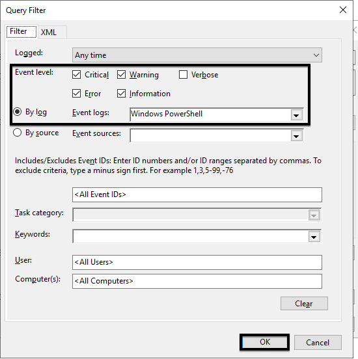
Task: Toggle the Warning checkbox
Action: coord(121,75)
